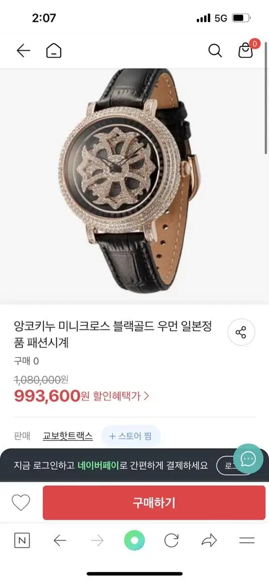Toggle the heart wishlist icon
Screen dimensions: 269x581
pyautogui.click(x=21, y=503)
